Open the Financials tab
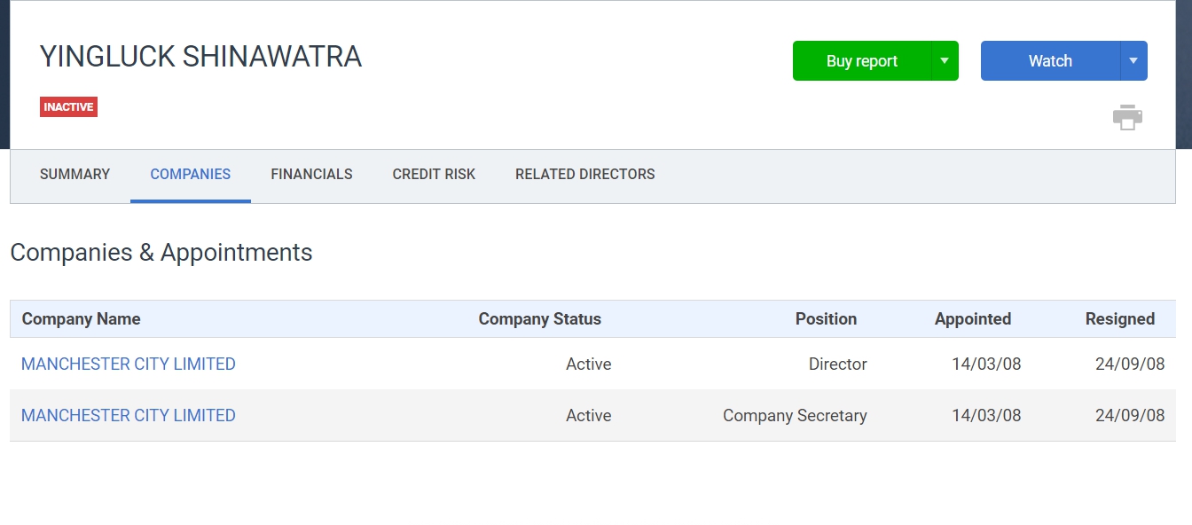Screen dimensions: 1192x525 (311, 175)
